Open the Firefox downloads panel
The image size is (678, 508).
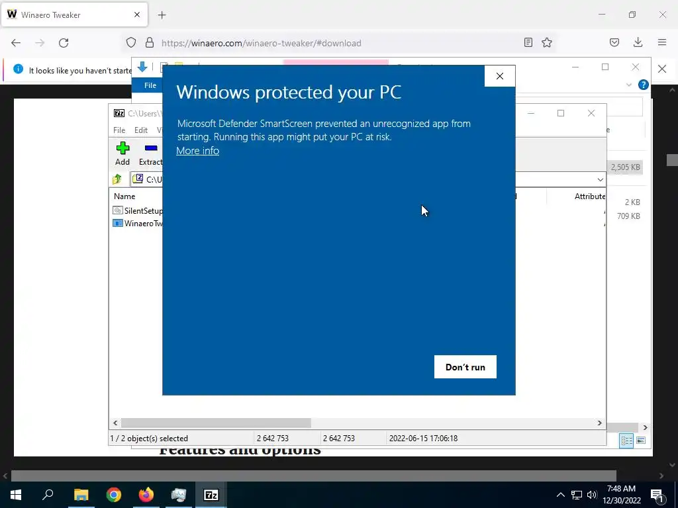point(638,42)
